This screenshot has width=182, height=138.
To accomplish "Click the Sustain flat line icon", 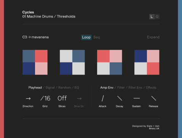I will pos(137,98).
